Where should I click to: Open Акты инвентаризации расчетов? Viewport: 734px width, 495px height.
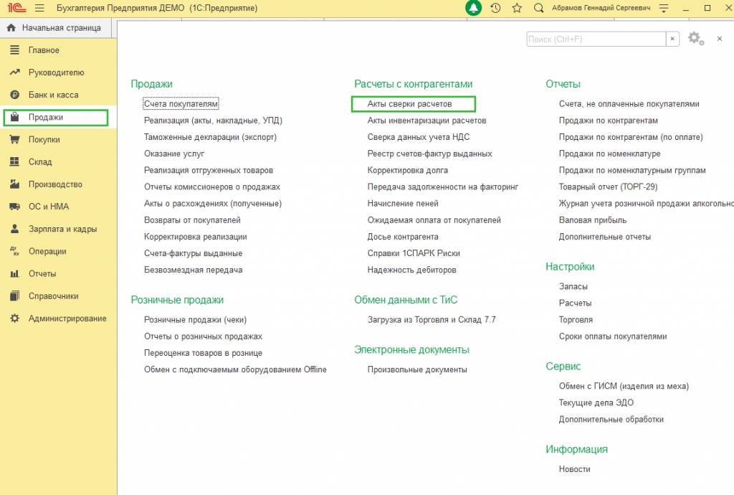coord(427,121)
